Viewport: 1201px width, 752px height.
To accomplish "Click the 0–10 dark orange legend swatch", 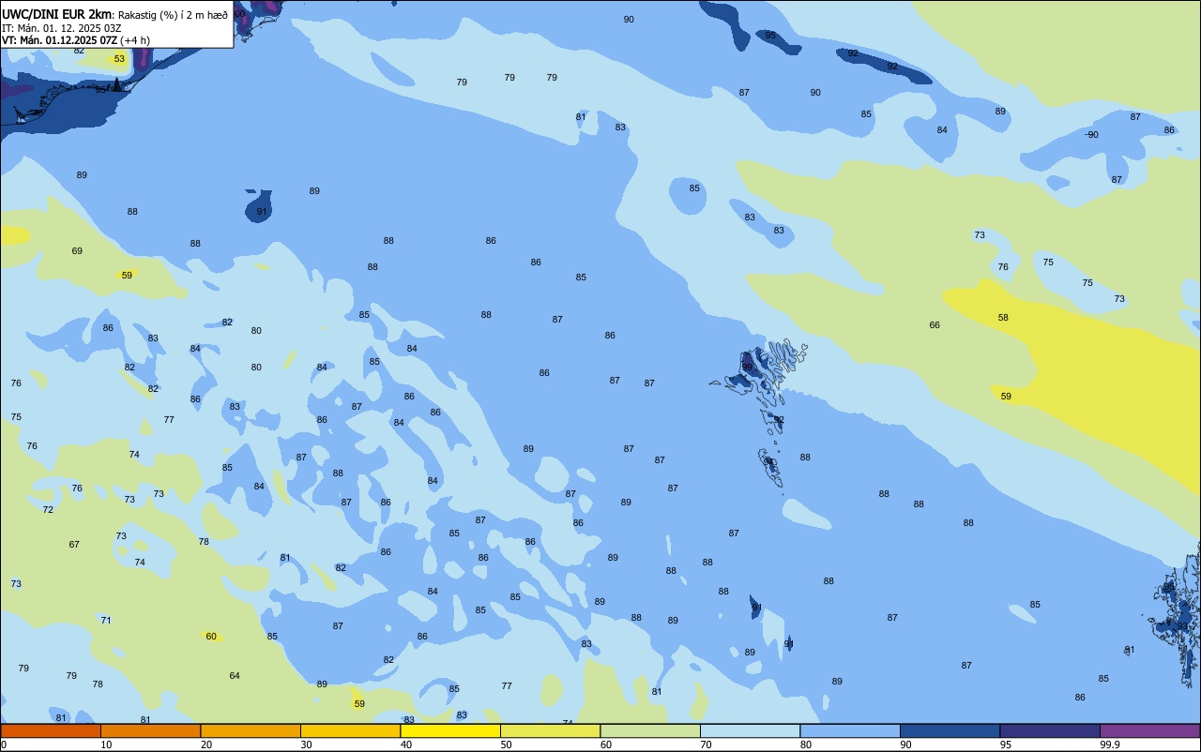I will (51, 730).
